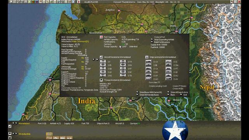
Task: Go to previous base arrow beside Ahmedabad
Action: tap(13, 123)
